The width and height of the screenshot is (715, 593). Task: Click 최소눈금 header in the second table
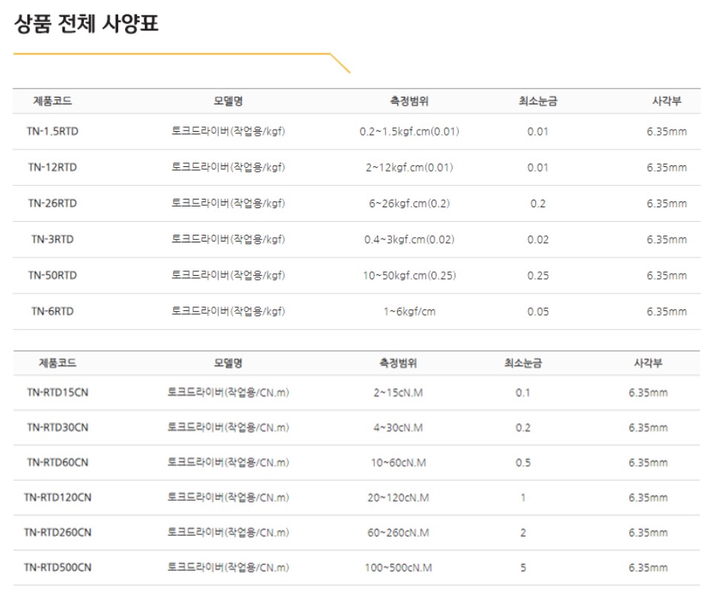tap(523, 363)
